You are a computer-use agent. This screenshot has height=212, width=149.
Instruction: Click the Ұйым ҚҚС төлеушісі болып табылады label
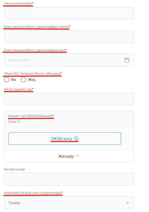(x=33, y=73)
